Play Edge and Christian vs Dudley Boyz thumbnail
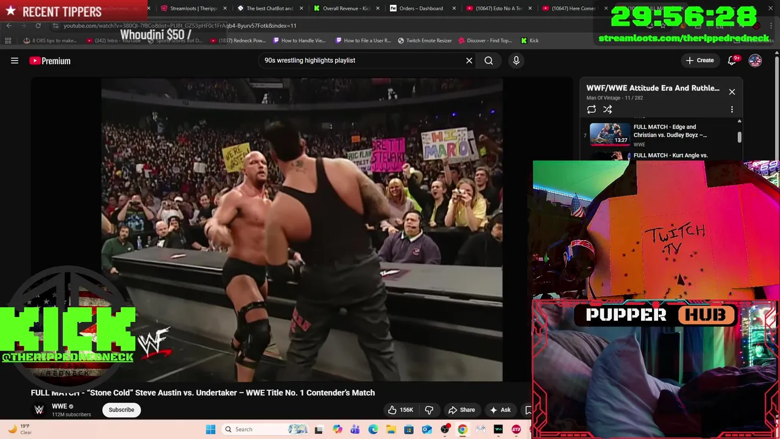The width and height of the screenshot is (780, 439). pos(609,134)
